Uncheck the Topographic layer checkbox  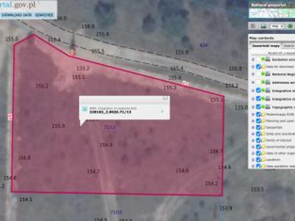pyautogui.click(x=258, y=106)
